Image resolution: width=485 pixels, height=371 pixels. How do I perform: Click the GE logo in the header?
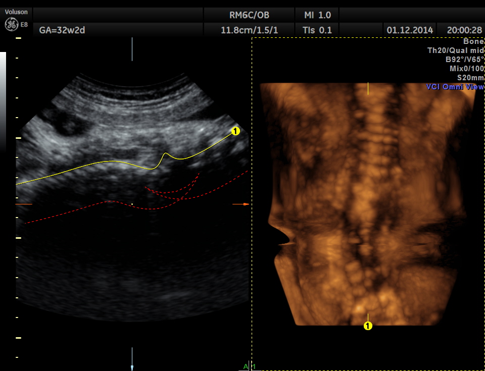(12, 24)
